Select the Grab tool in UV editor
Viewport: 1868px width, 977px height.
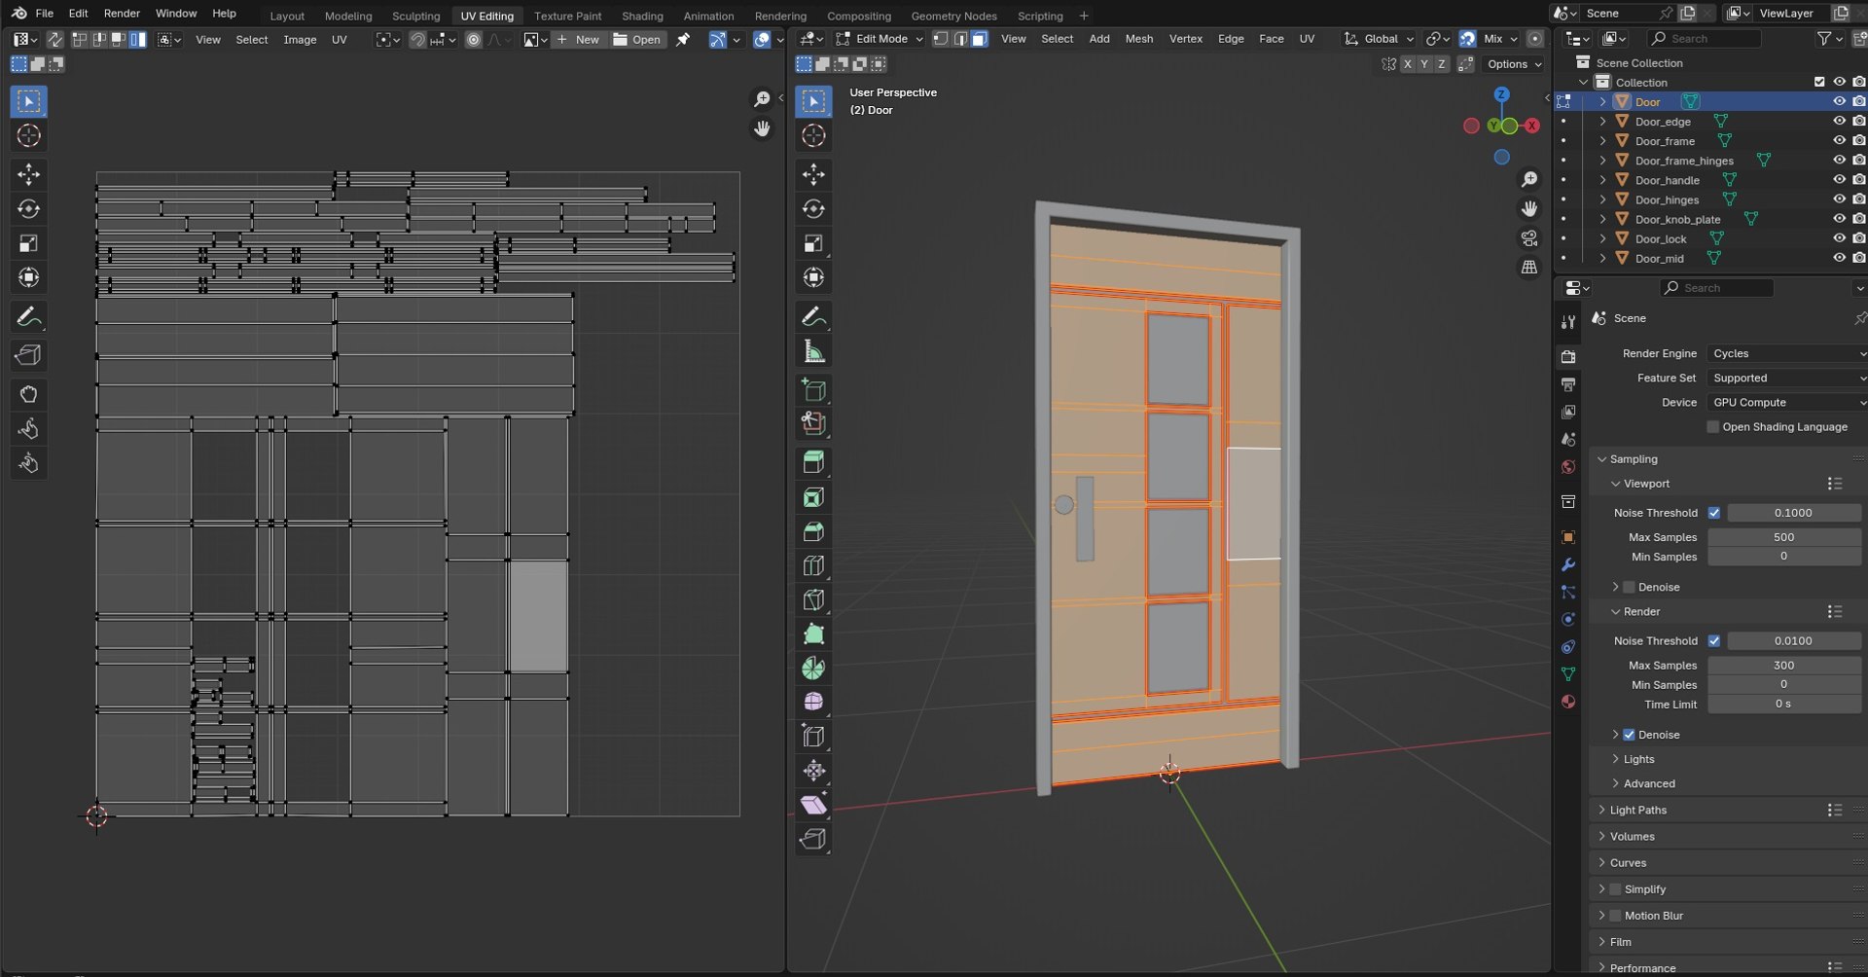[x=28, y=394]
